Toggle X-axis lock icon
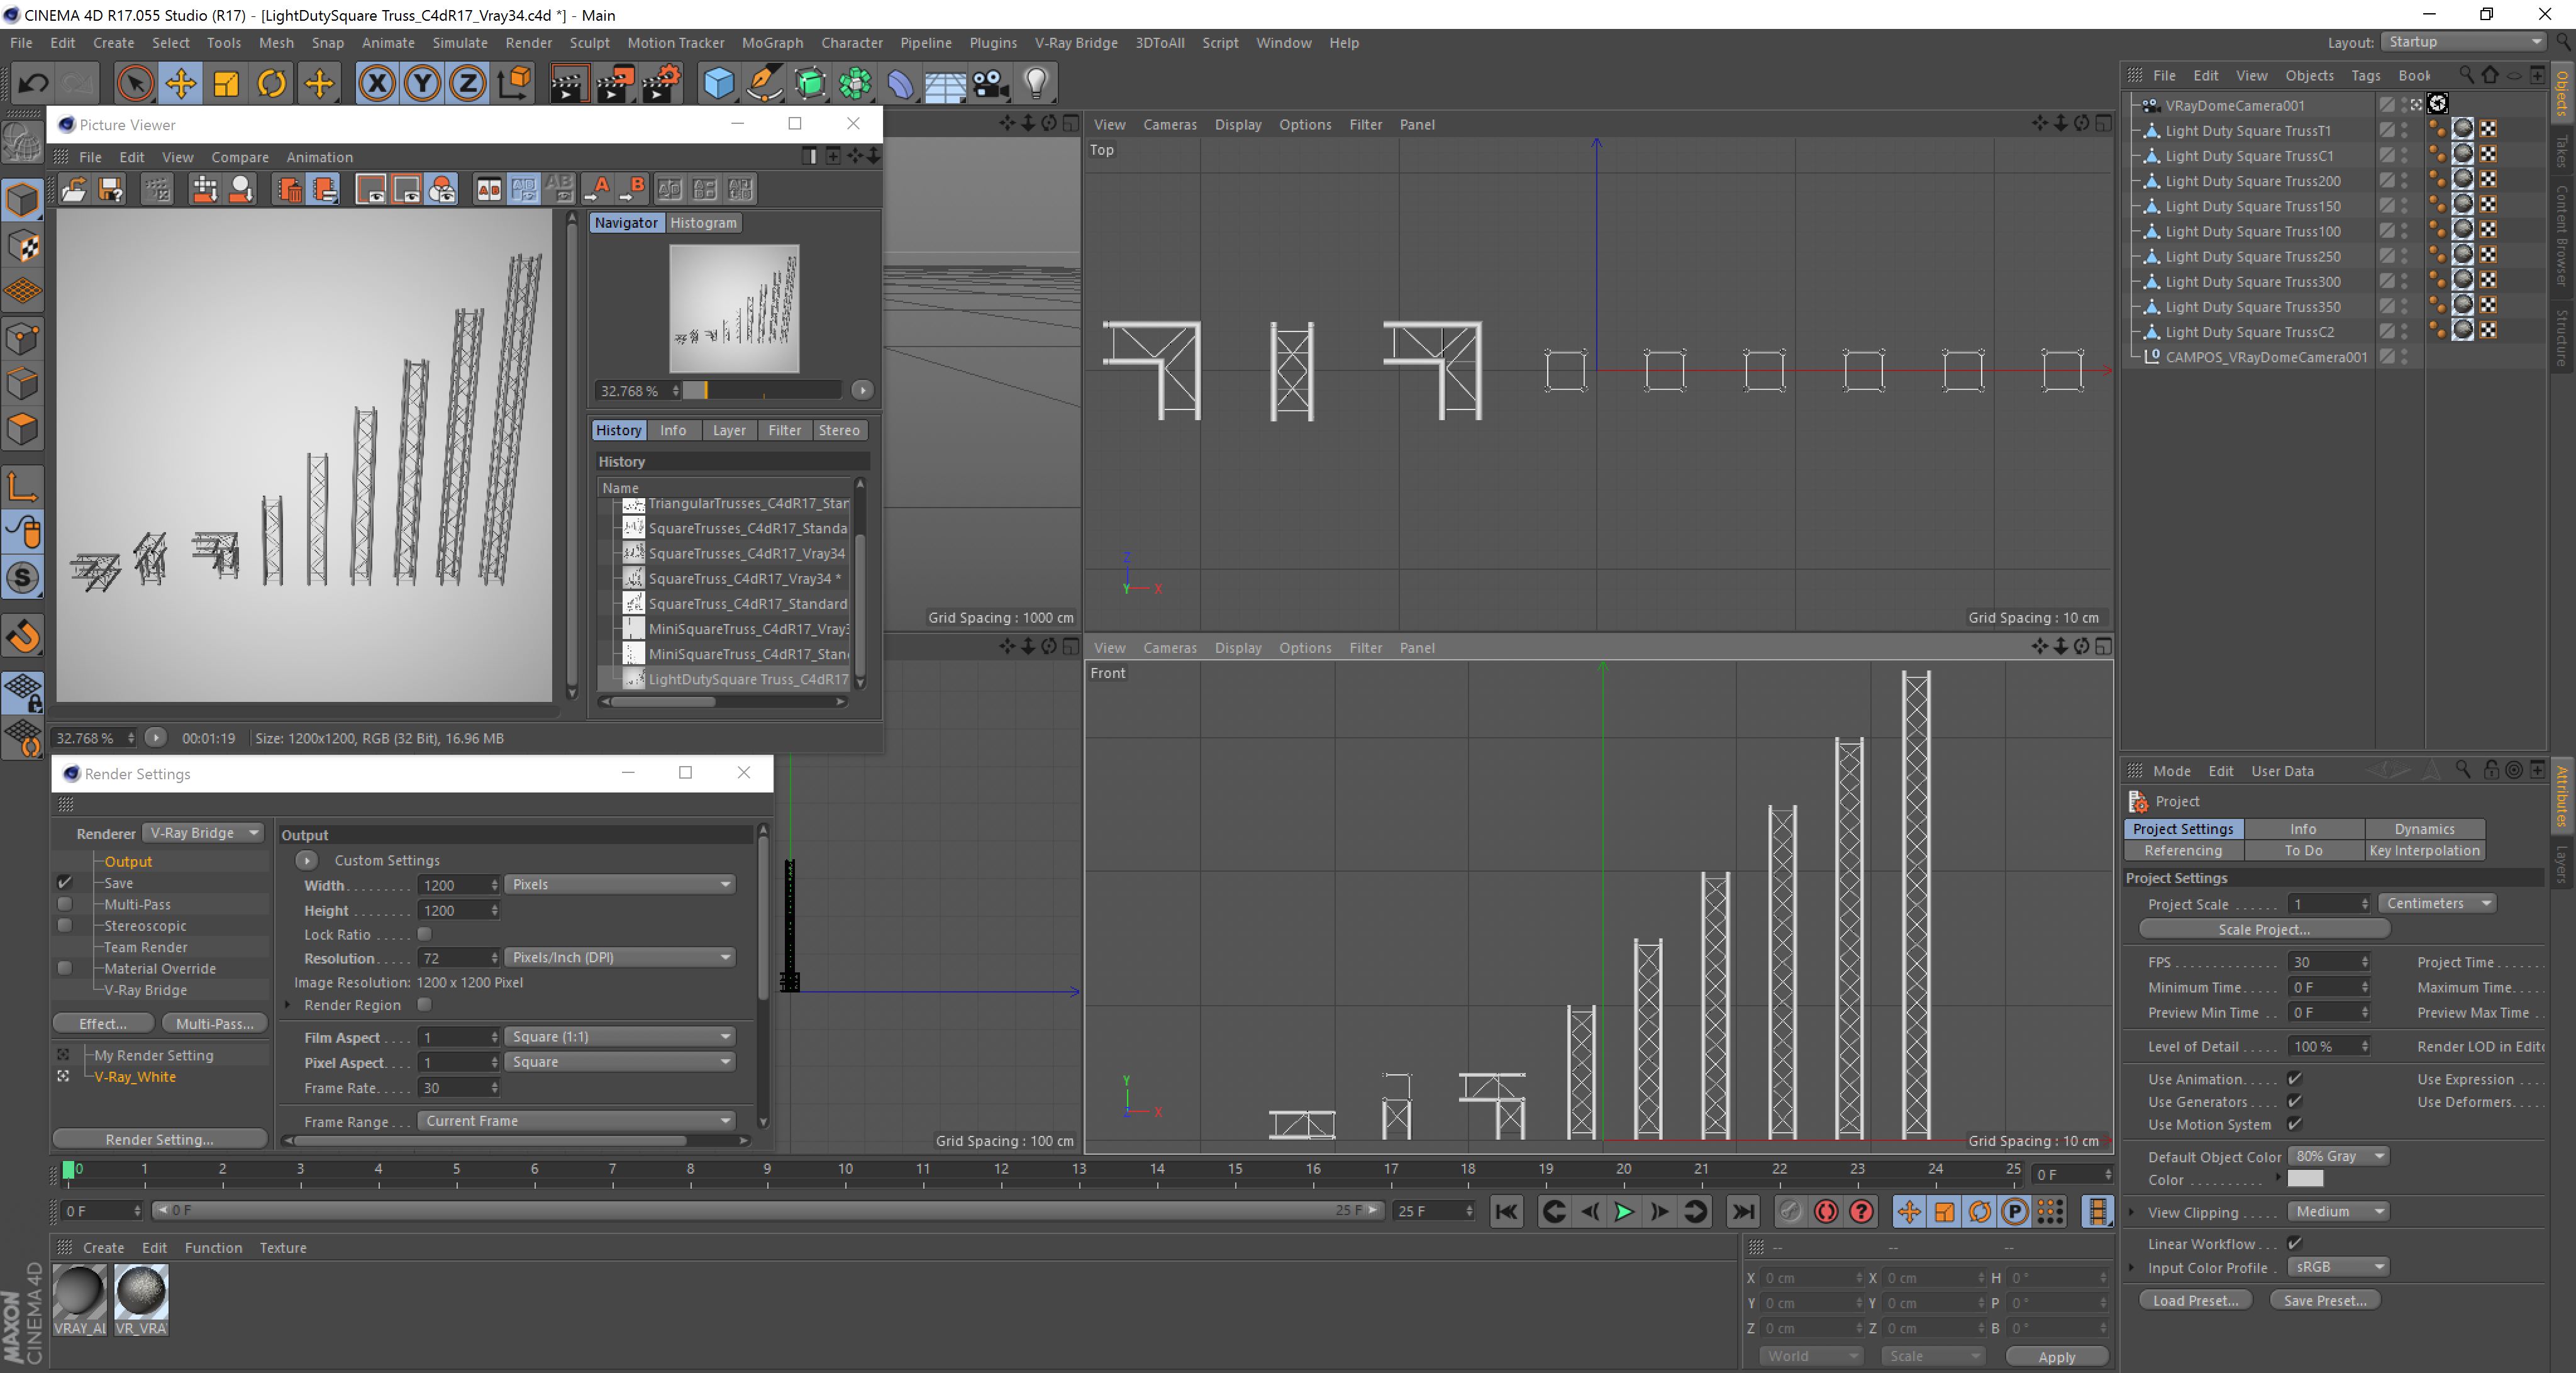The image size is (2576, 1373). click(x=377, y=83)
